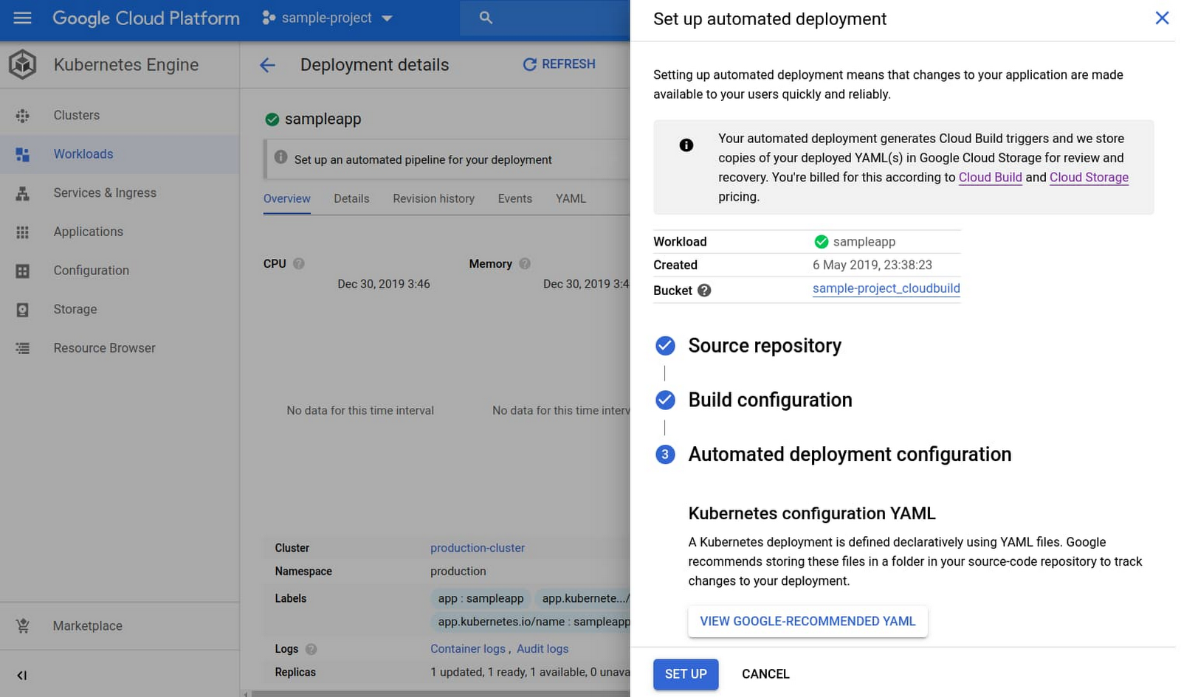Open Resource Browser in the sidebar
This screenshot has height=697, width=1181.
tap(120, 348)
